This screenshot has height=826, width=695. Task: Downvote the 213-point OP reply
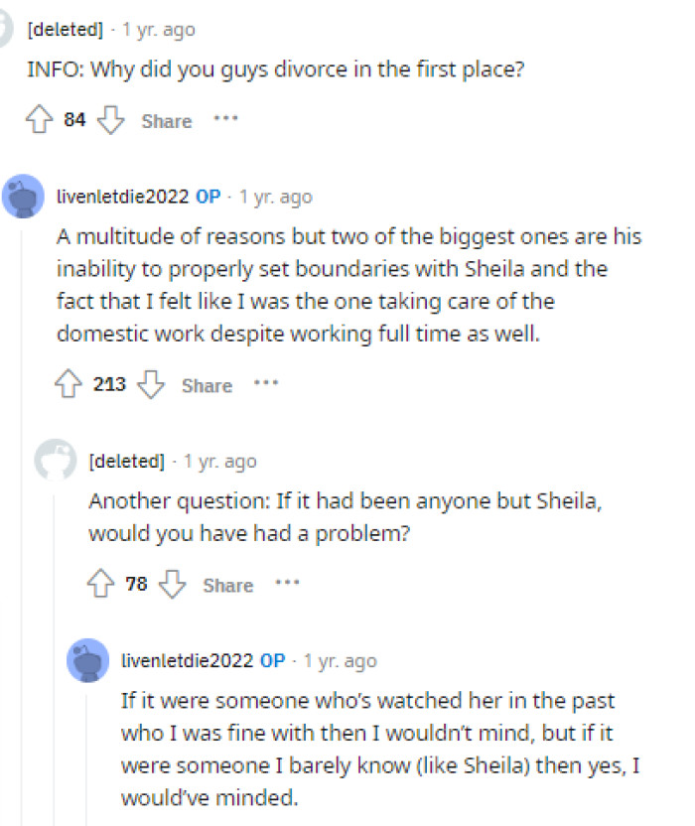(151, 384)
